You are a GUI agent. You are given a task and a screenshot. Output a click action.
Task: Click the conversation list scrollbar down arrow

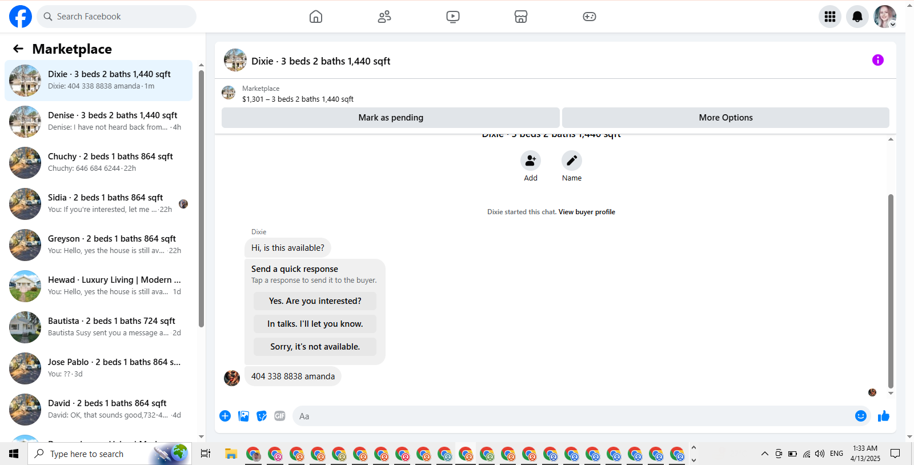tap(201, 437)
